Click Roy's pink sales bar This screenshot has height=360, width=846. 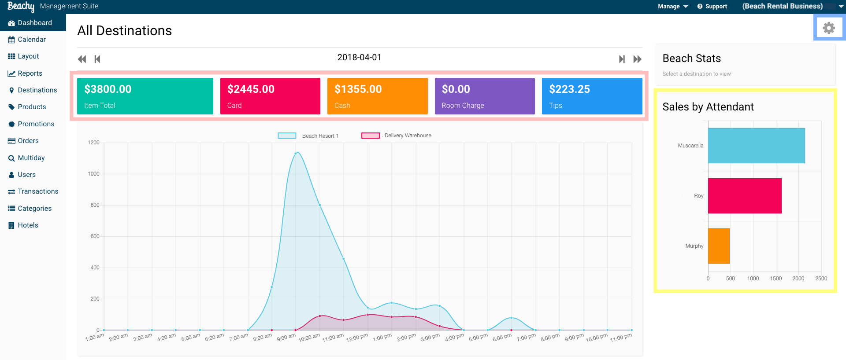pos(745,196)
